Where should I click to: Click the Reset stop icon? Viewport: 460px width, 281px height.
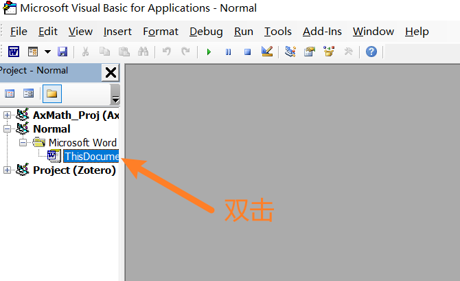tap(248, 52)
